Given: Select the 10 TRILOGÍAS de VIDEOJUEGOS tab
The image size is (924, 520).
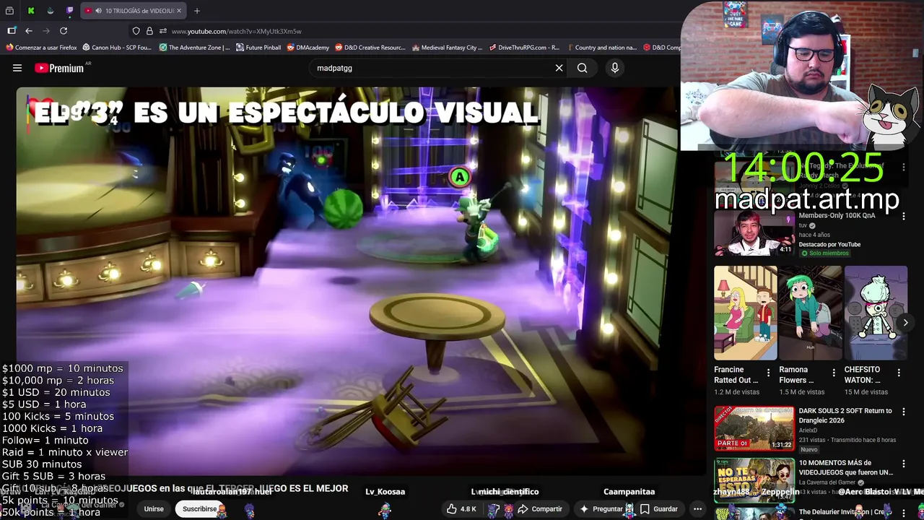Looking at the screenshot, I should (134, 11).
